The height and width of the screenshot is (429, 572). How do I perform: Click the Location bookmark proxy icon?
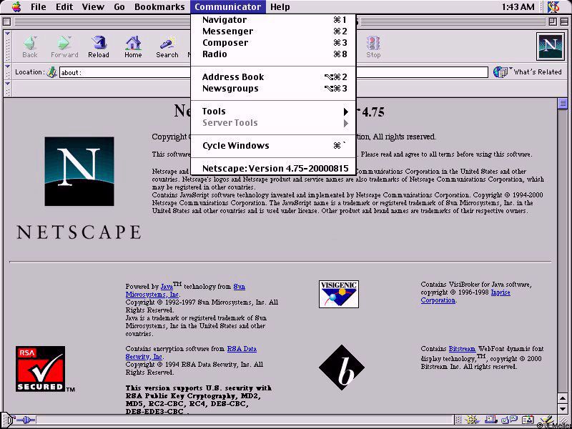pos(51,72)
